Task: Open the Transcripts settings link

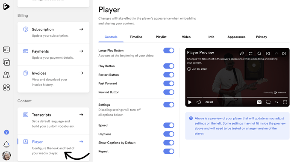Action: (x=53, y=121)
